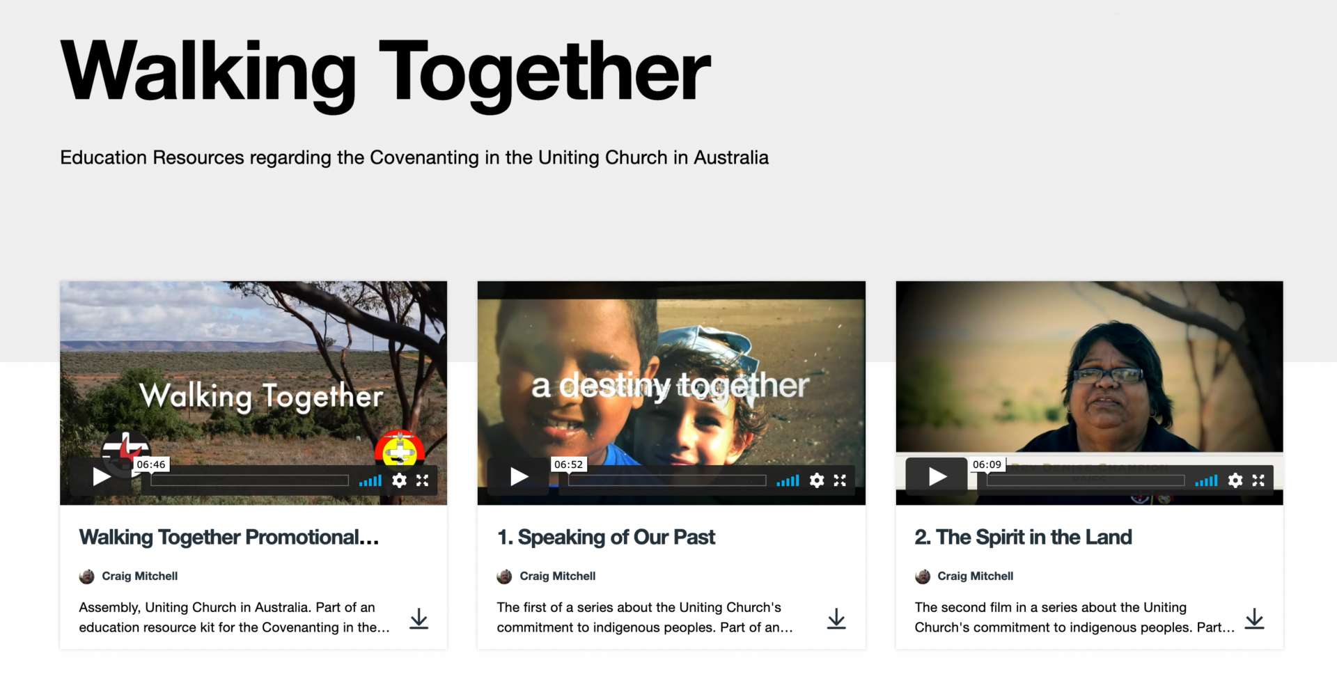Open settings gear on Walking Together video
This screenshot has width=1337, height=681.
(x=399, y=480)
